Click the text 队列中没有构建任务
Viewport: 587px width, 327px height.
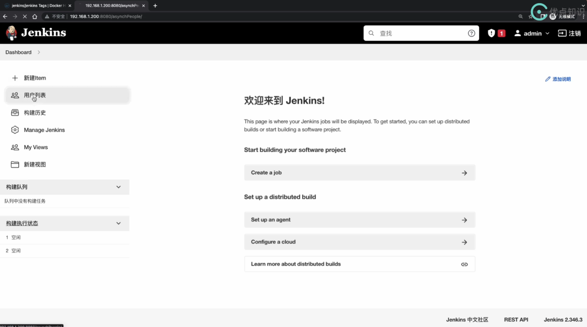click(x=25, y=201)
